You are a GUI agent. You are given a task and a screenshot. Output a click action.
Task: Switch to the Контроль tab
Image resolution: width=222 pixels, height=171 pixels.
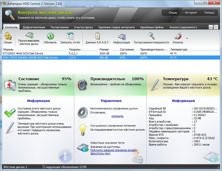pyautogui.click(x=11, y=27)
